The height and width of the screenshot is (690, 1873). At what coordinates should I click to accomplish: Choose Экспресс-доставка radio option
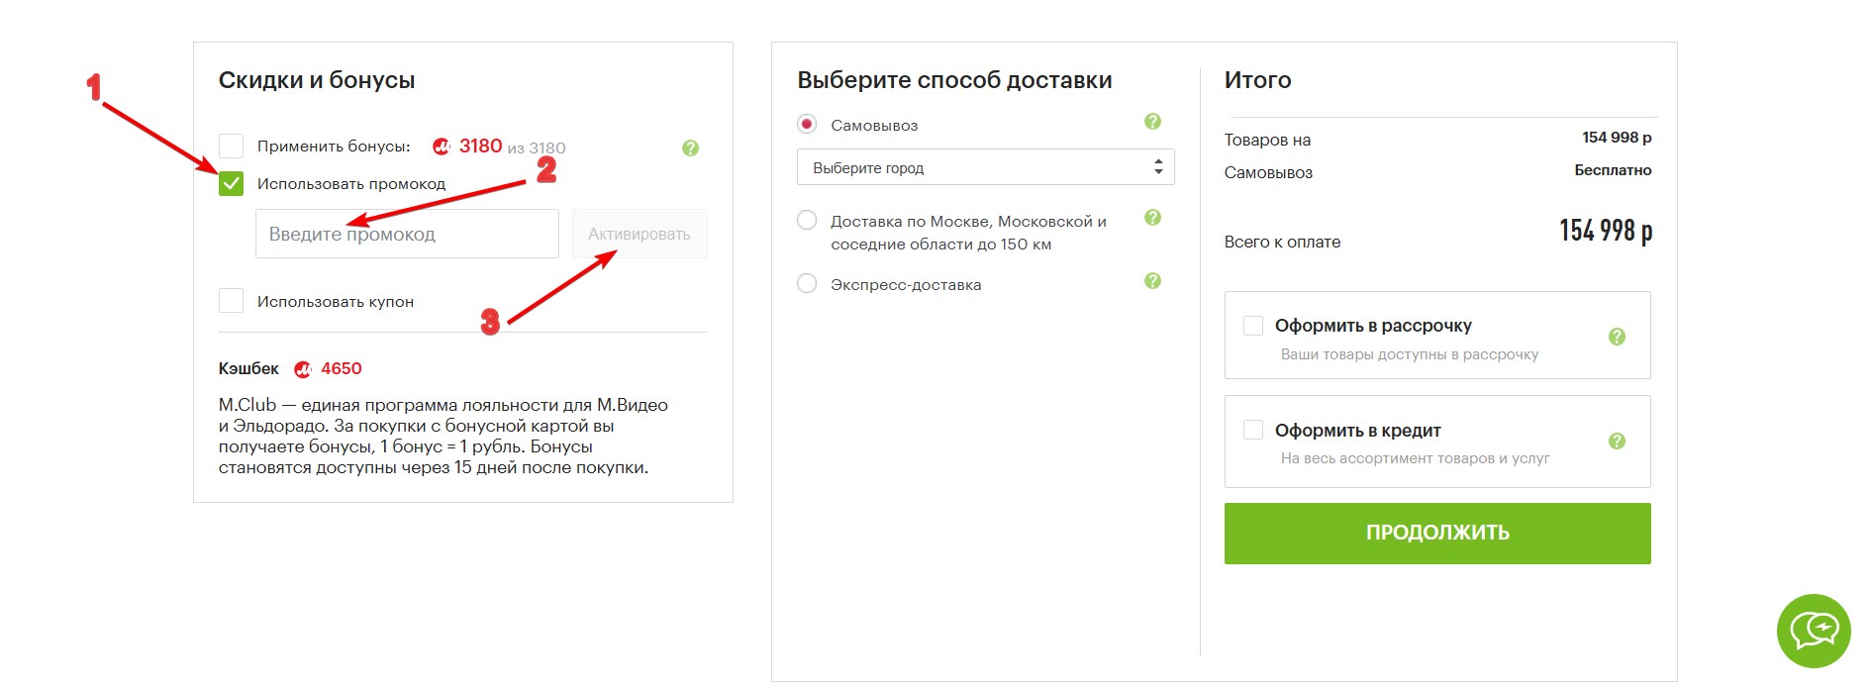[807, 284]
